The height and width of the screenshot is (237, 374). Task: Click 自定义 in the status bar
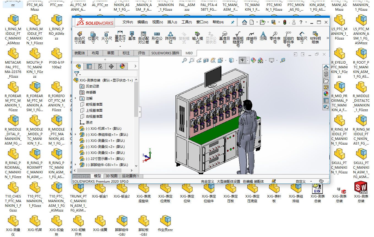300,181
